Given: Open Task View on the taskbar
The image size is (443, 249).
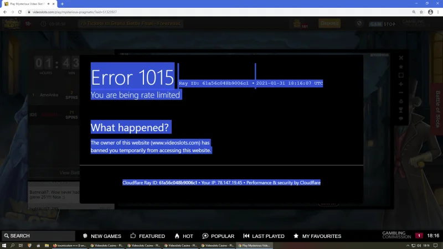Looking at the screenshot, I should [x=21, y=246].
